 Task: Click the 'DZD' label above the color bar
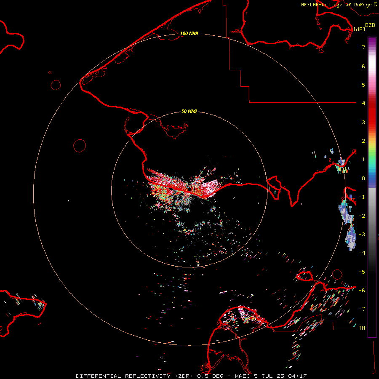[x=370, y=25]
